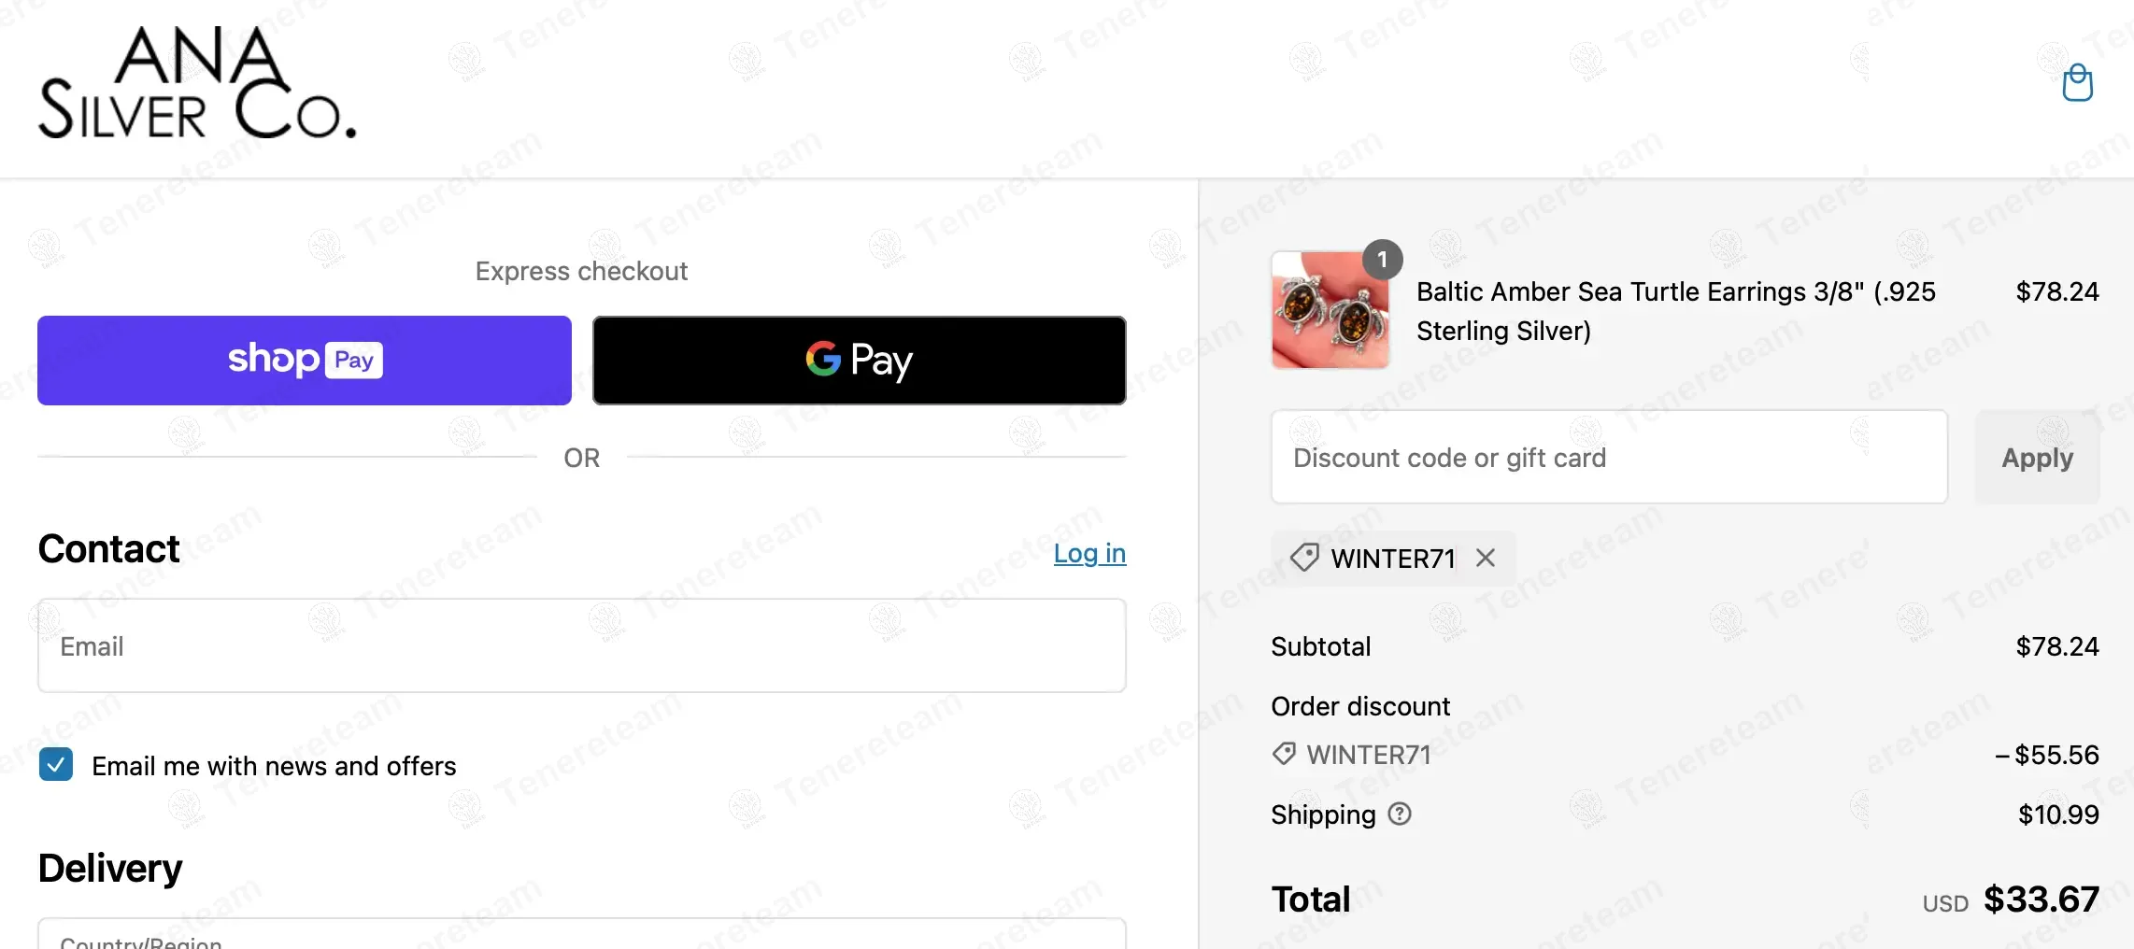Open the Country/Region dropdown
The width and height of the screenshot is (2134, 949).
click(x=581, y=936)
